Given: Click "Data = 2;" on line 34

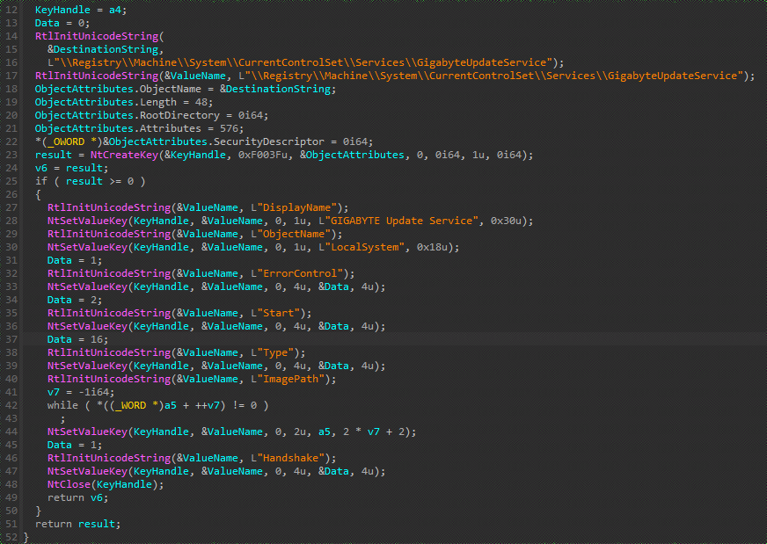Looking at the screenshot, I should [75, 300].
